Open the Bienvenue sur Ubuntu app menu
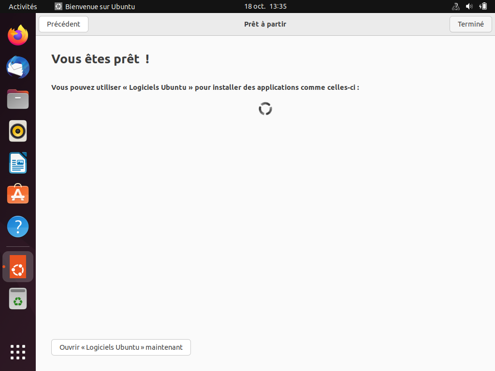Image resolution: width=495 pixels, height=371 pixels. [x=95, y=6]
